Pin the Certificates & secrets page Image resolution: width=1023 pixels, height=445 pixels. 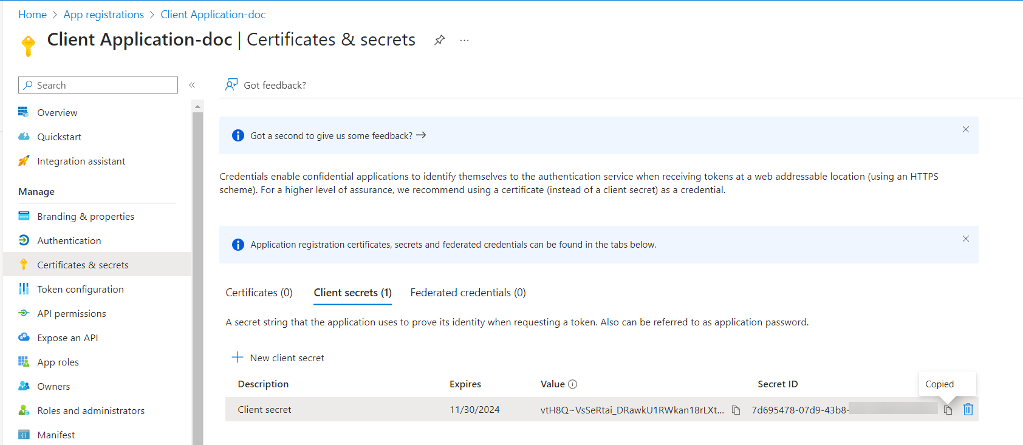(x=440, y=40)
